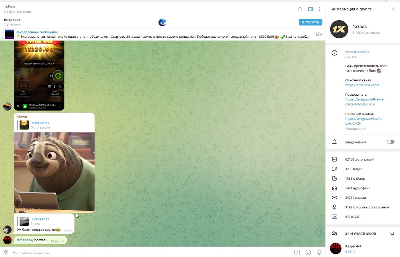Click the Видеочат video chat label
Image resolution: width=400 pixels, height=257 pixels.
point(12,20)
